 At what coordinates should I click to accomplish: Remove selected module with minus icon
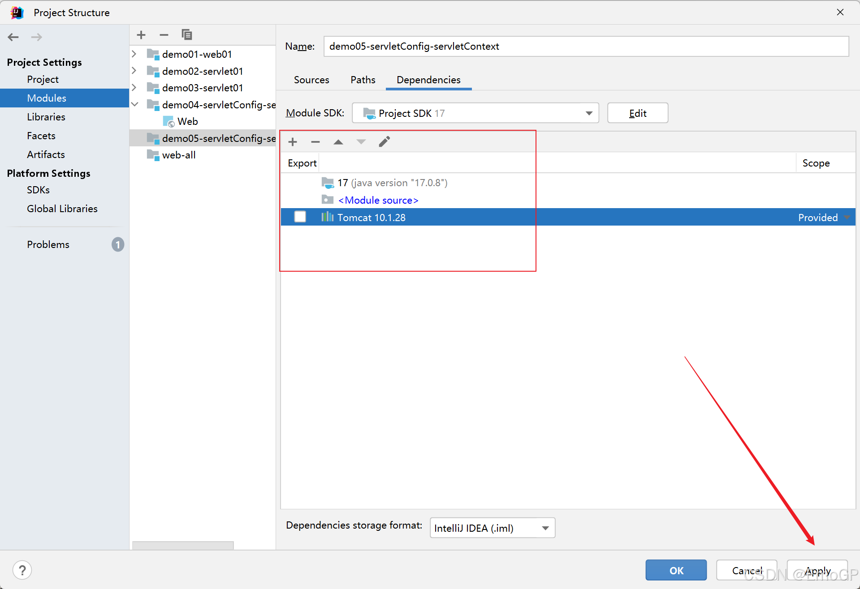(x=164, y=35)
